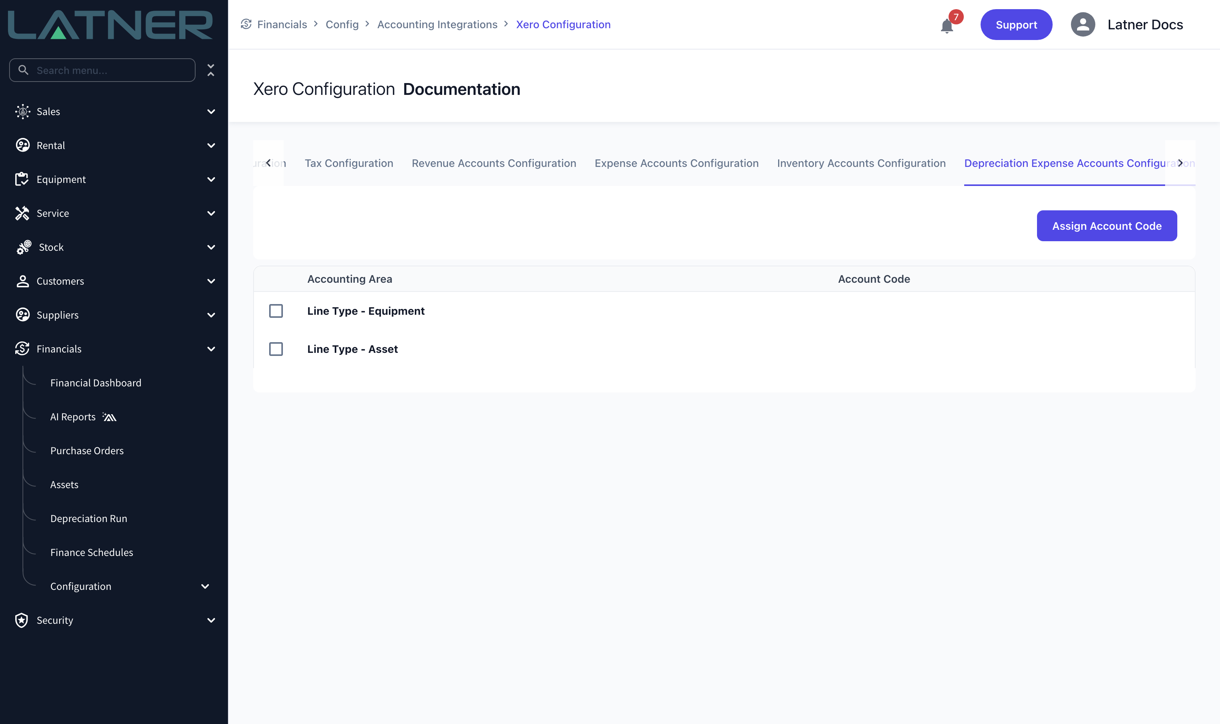
Task: Expand the Configuration submenu chevron
Action: [x=205, y=586]
